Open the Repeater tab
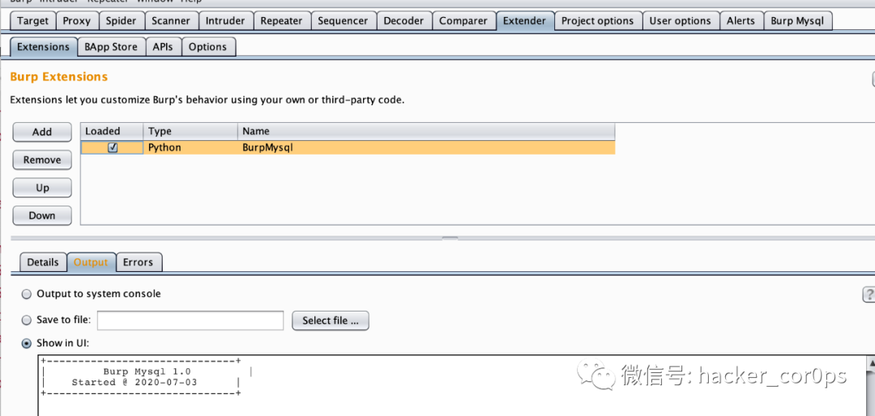Screen dimensions: 875x416 pos(282,20)
